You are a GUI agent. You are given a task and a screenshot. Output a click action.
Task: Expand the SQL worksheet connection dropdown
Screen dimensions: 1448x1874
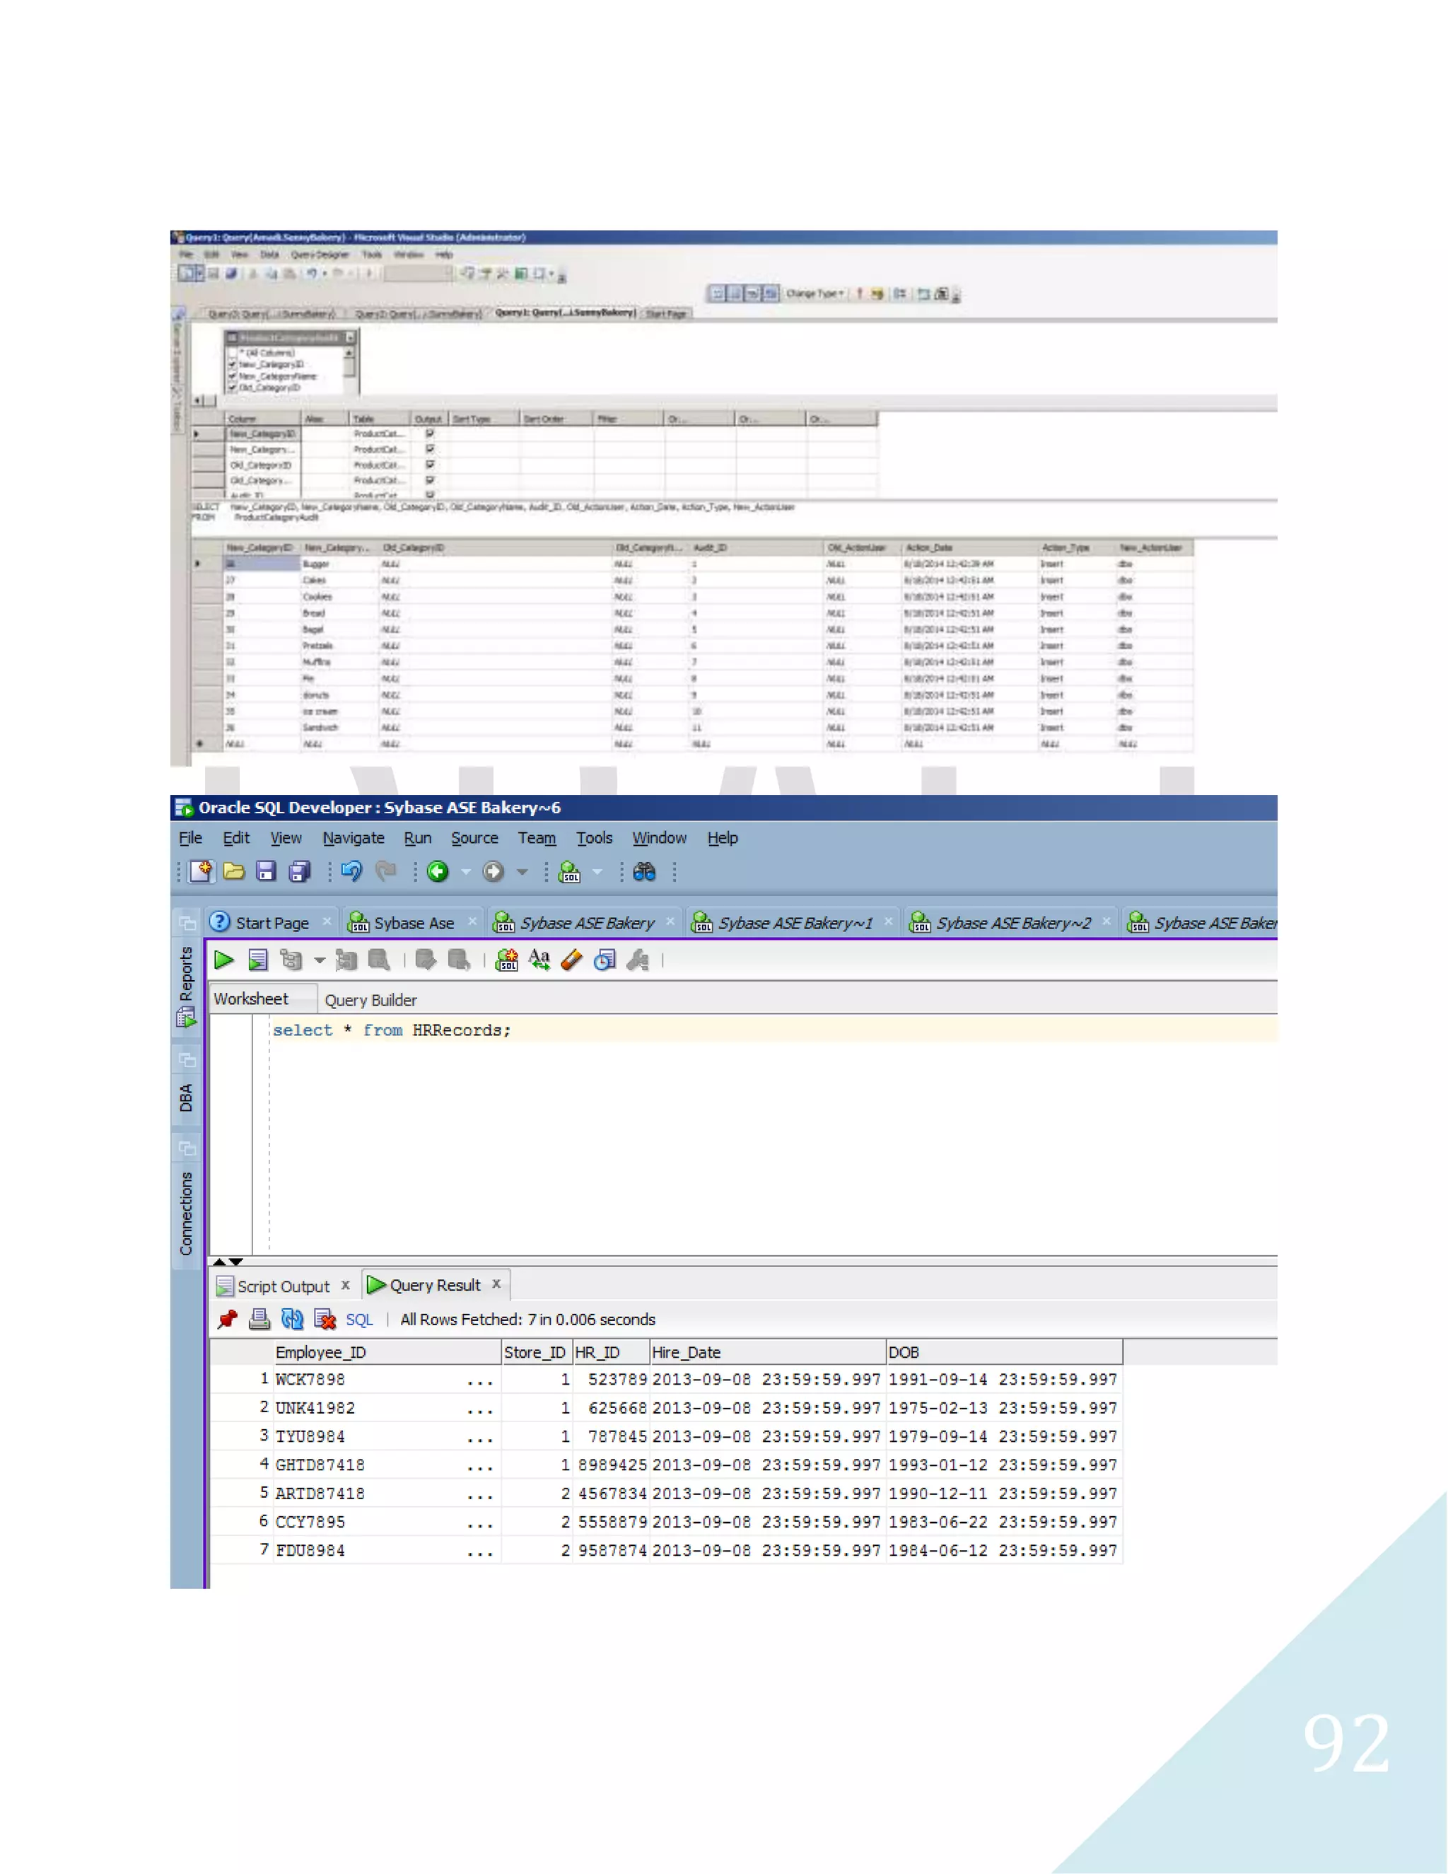[598, 872]
